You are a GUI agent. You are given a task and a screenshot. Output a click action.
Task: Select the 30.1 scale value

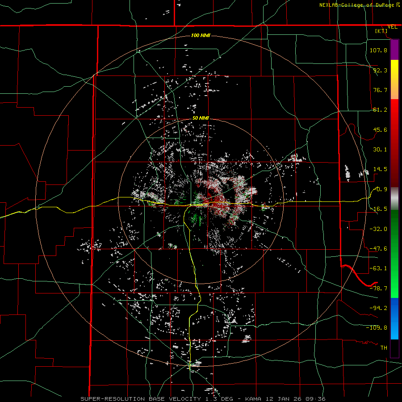(380, 150)
